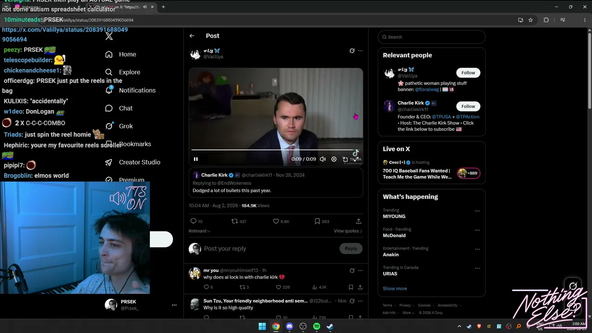Open Chrome extensions puzzle icon
This screenshot has height=333, width=592.
546,20
